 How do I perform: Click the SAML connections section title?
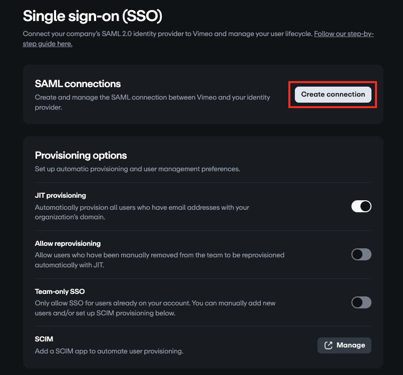(x=78, y=84)
